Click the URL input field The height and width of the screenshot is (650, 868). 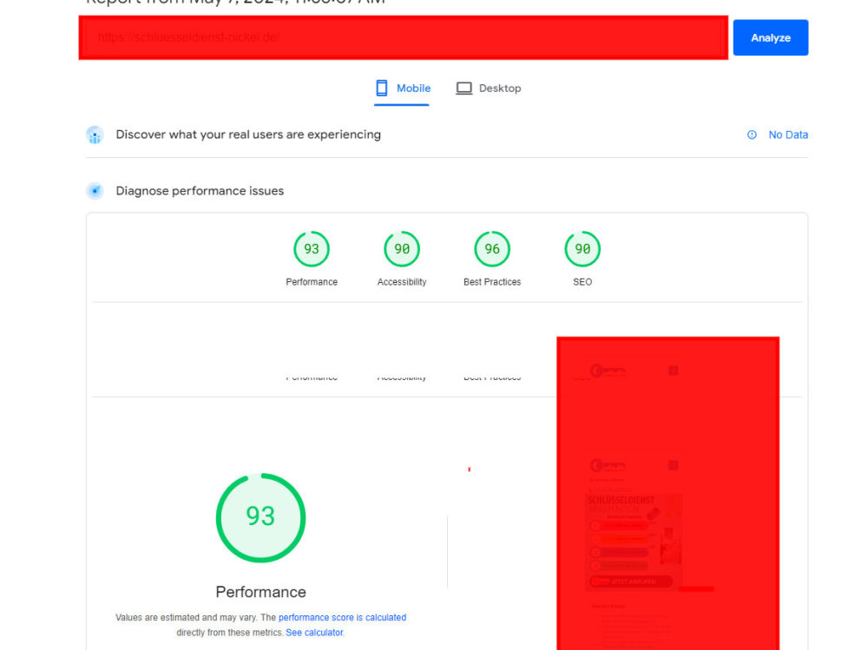(404, 37)
